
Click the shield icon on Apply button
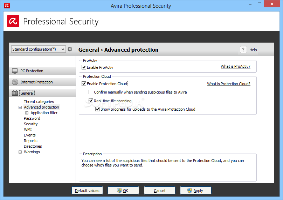click(x=190, y=191)
